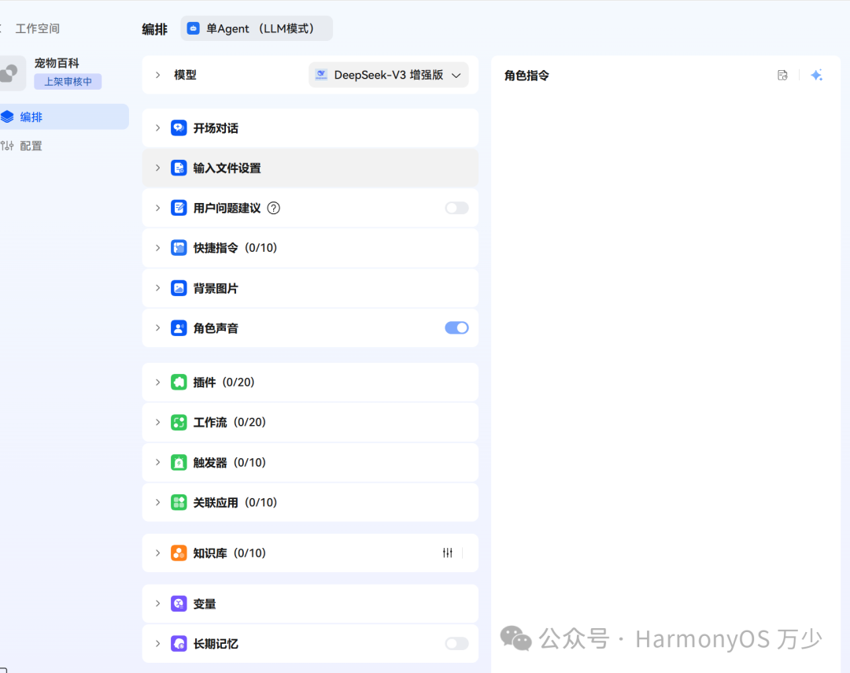850x673 pixels.
Task: Expand the 触发器 chevron
Action: [157, 463]
